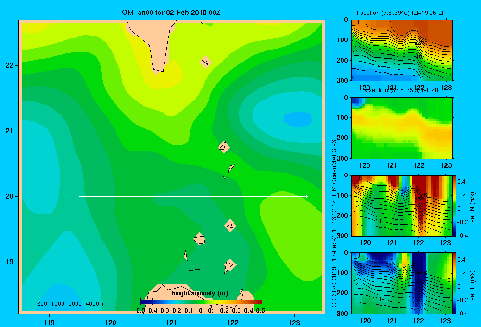Click the 'vel. N (m/s)' axis label

[472, 207]
